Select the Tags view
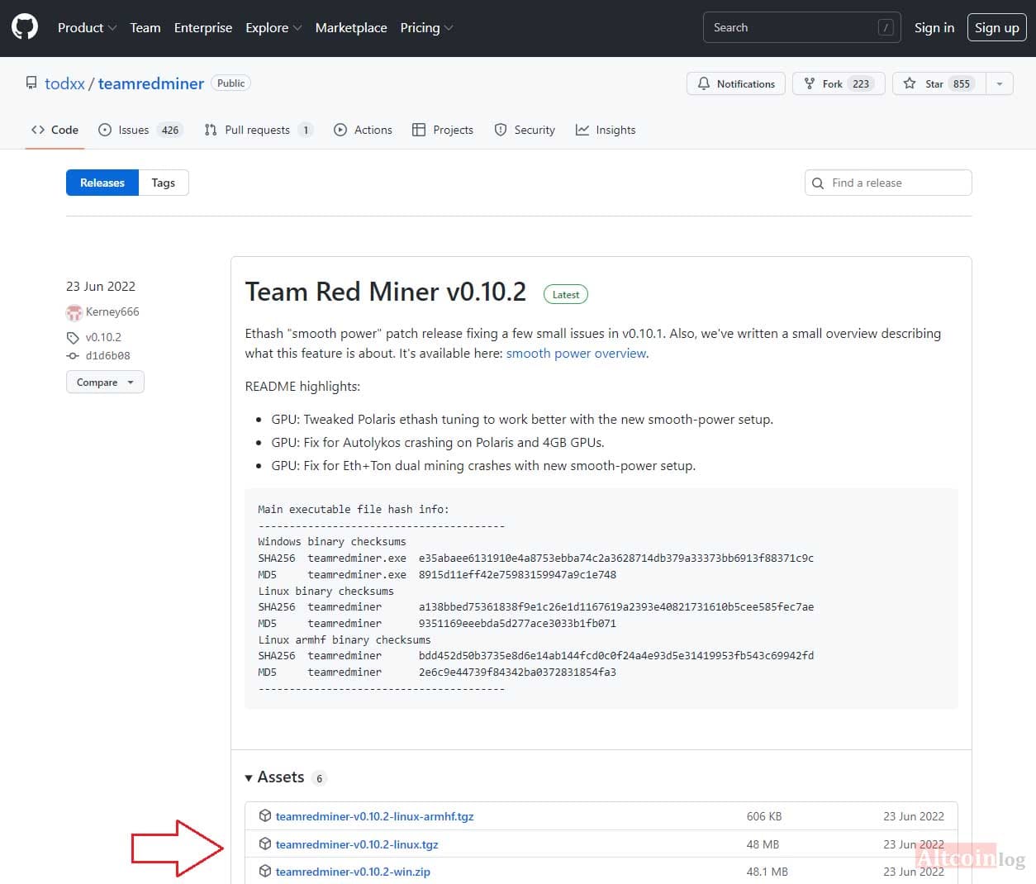 164,183
